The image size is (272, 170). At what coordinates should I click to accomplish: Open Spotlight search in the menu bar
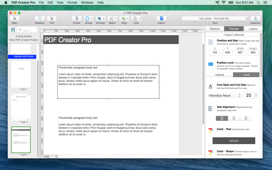pyautogui.click(x=258, y=3)
